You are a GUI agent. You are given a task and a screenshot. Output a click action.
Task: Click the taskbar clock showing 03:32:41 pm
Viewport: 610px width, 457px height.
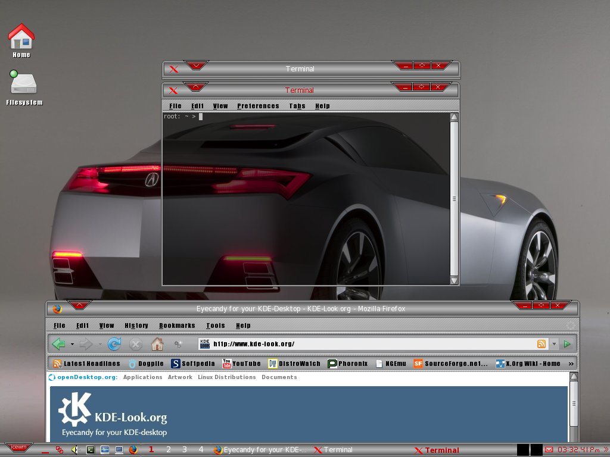(578, 450)
